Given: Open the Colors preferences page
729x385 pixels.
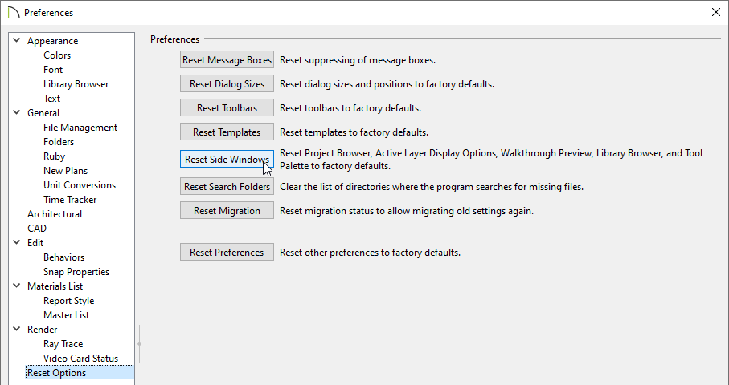Looking at the screenshot, I should click(x=57, y=55).
